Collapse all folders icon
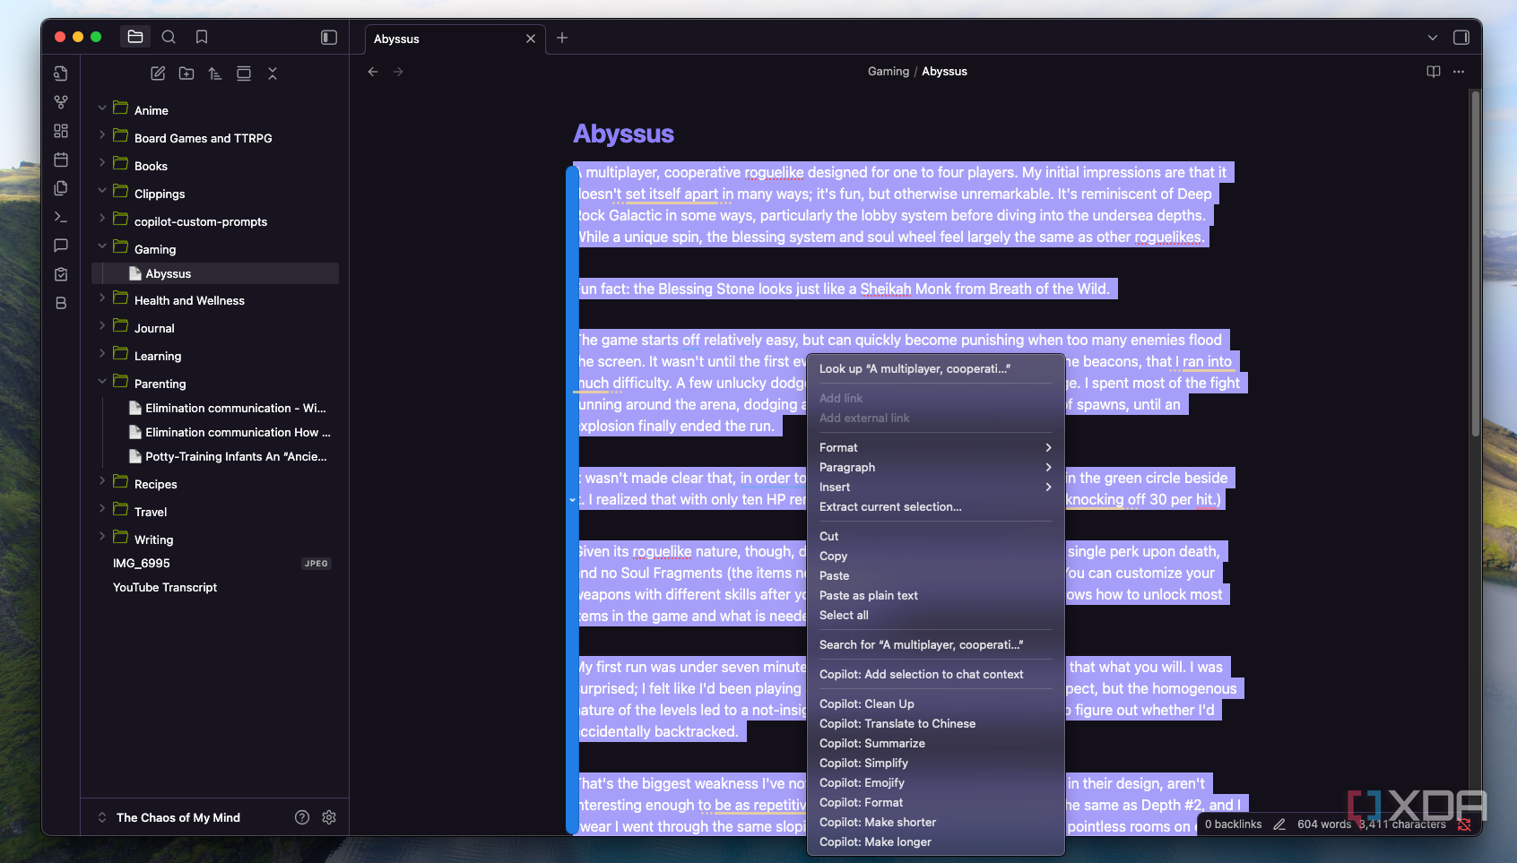Viewport: 1517px width, 863px height. pyautogui.click(x=273, y=73)
